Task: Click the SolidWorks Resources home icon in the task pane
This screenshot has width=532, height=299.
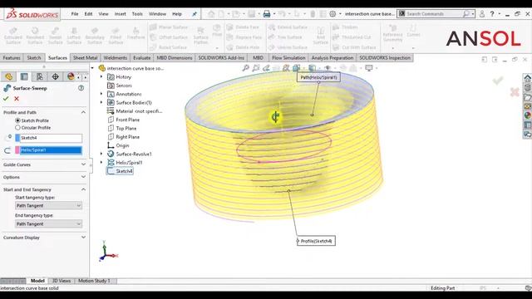Action: pyautogui.click(x=528, y=78)
